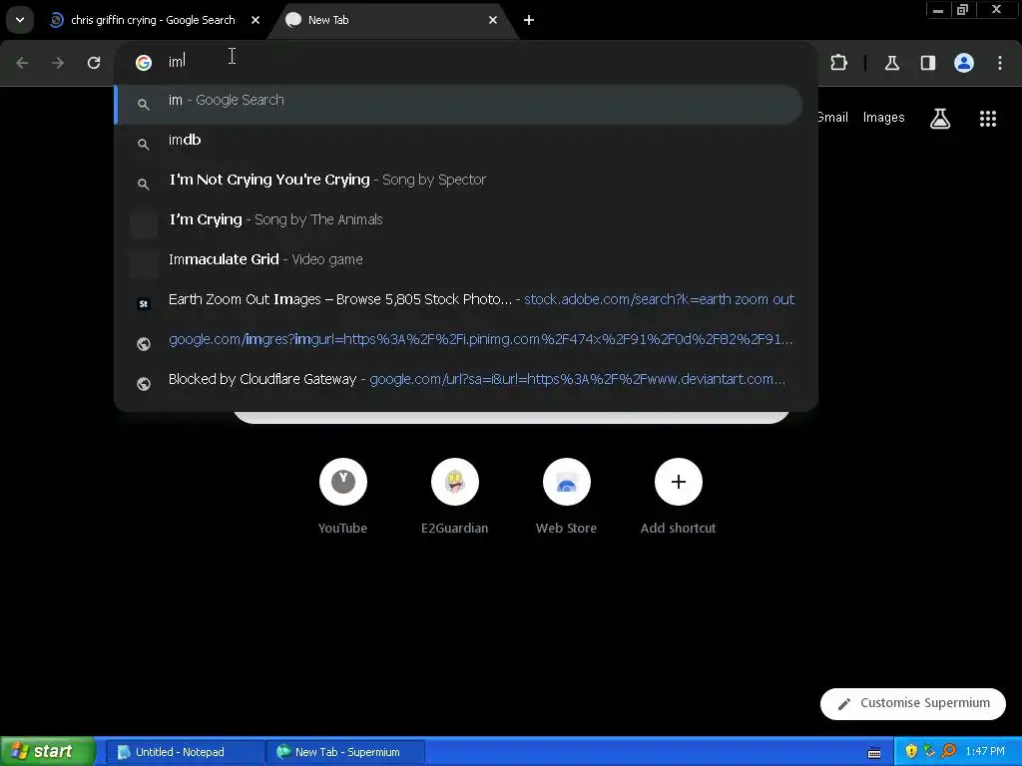Open the Web Store shortcut
1022x766 pixels.
(x=567, y=497)
